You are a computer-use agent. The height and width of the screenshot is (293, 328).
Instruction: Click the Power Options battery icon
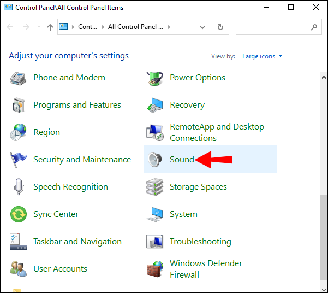point(155,78)
